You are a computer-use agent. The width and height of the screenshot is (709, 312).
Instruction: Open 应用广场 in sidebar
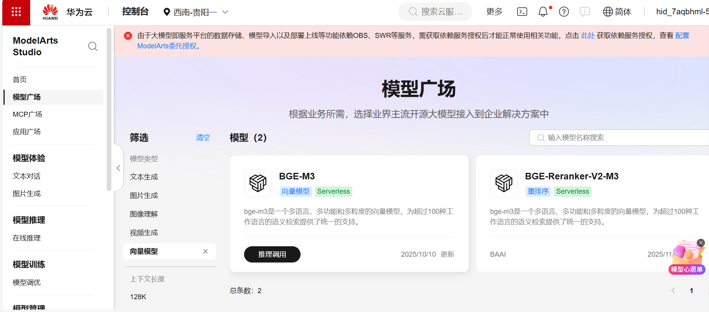27,132
